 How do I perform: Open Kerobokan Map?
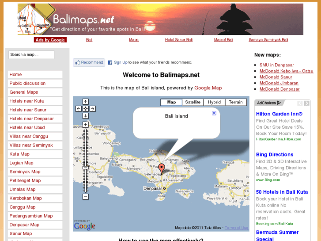(x=35, y=198)
